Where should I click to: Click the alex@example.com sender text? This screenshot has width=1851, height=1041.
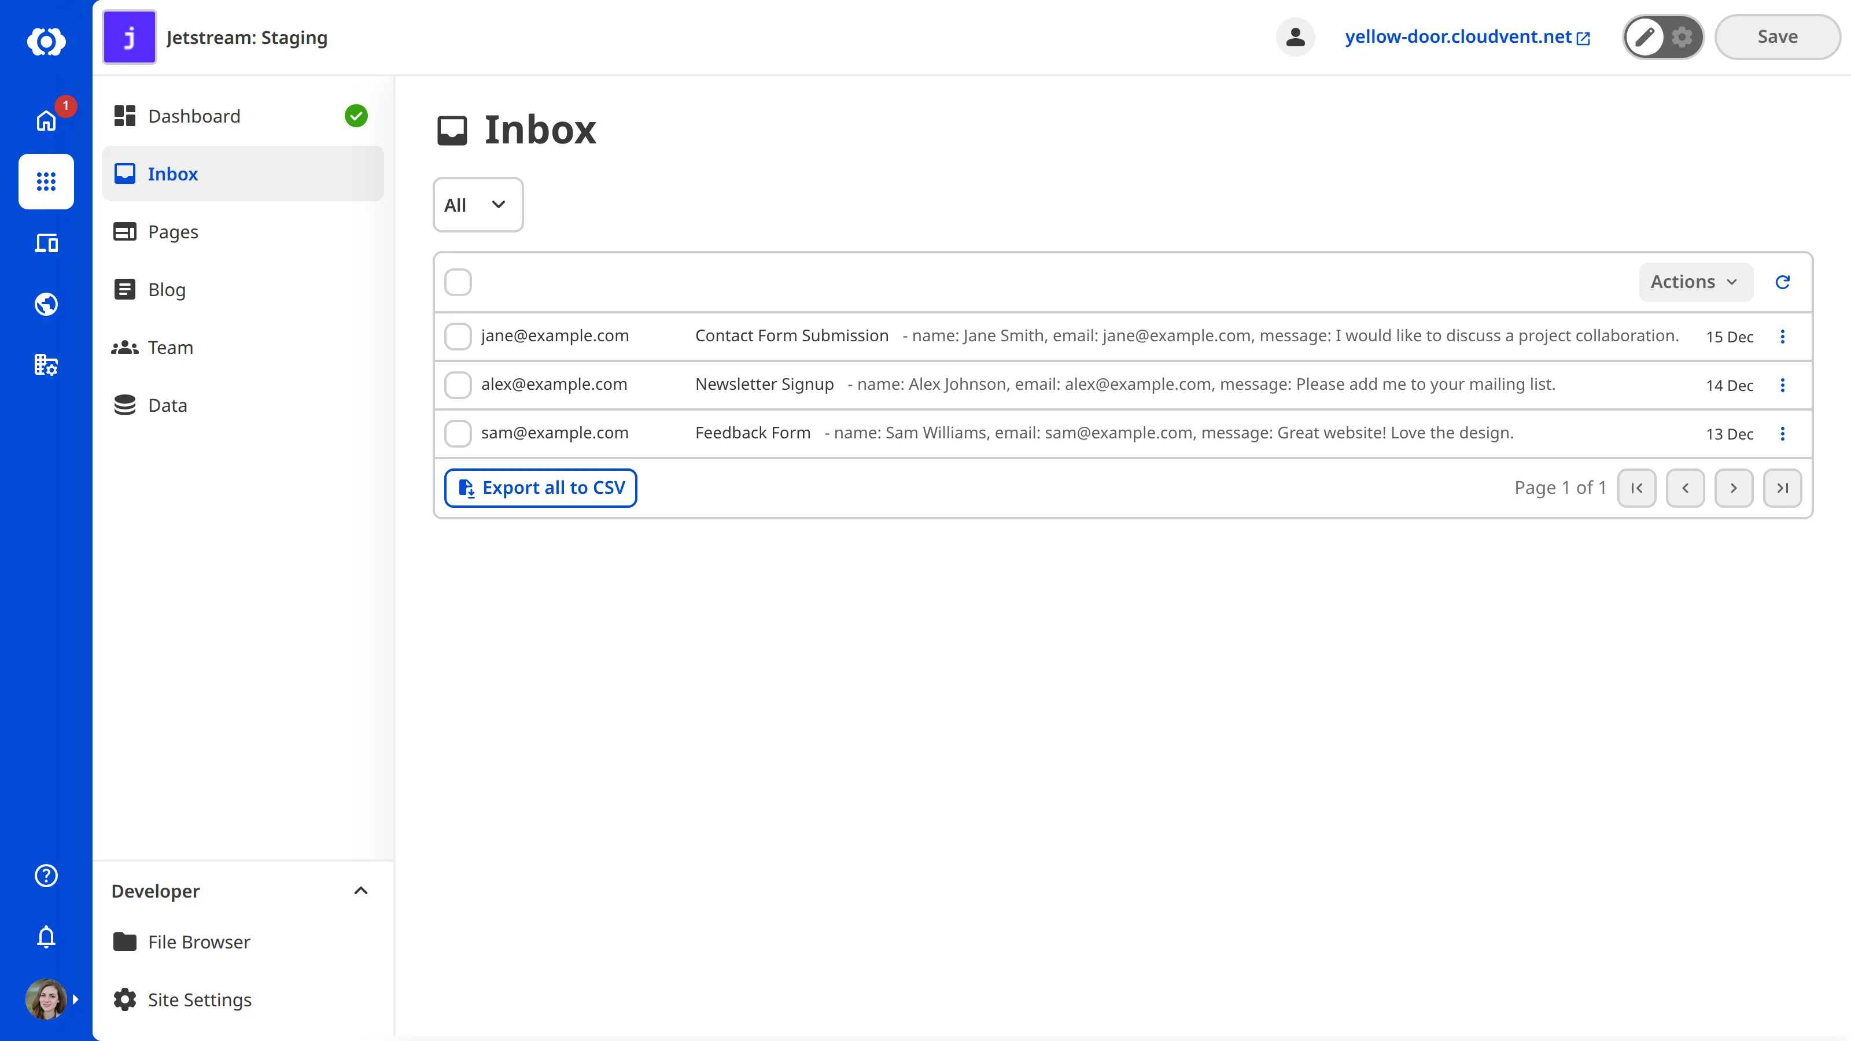click(554, 385)
